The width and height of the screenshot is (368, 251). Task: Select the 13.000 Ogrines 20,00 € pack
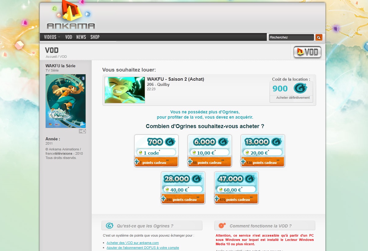[x=263, y=150]
